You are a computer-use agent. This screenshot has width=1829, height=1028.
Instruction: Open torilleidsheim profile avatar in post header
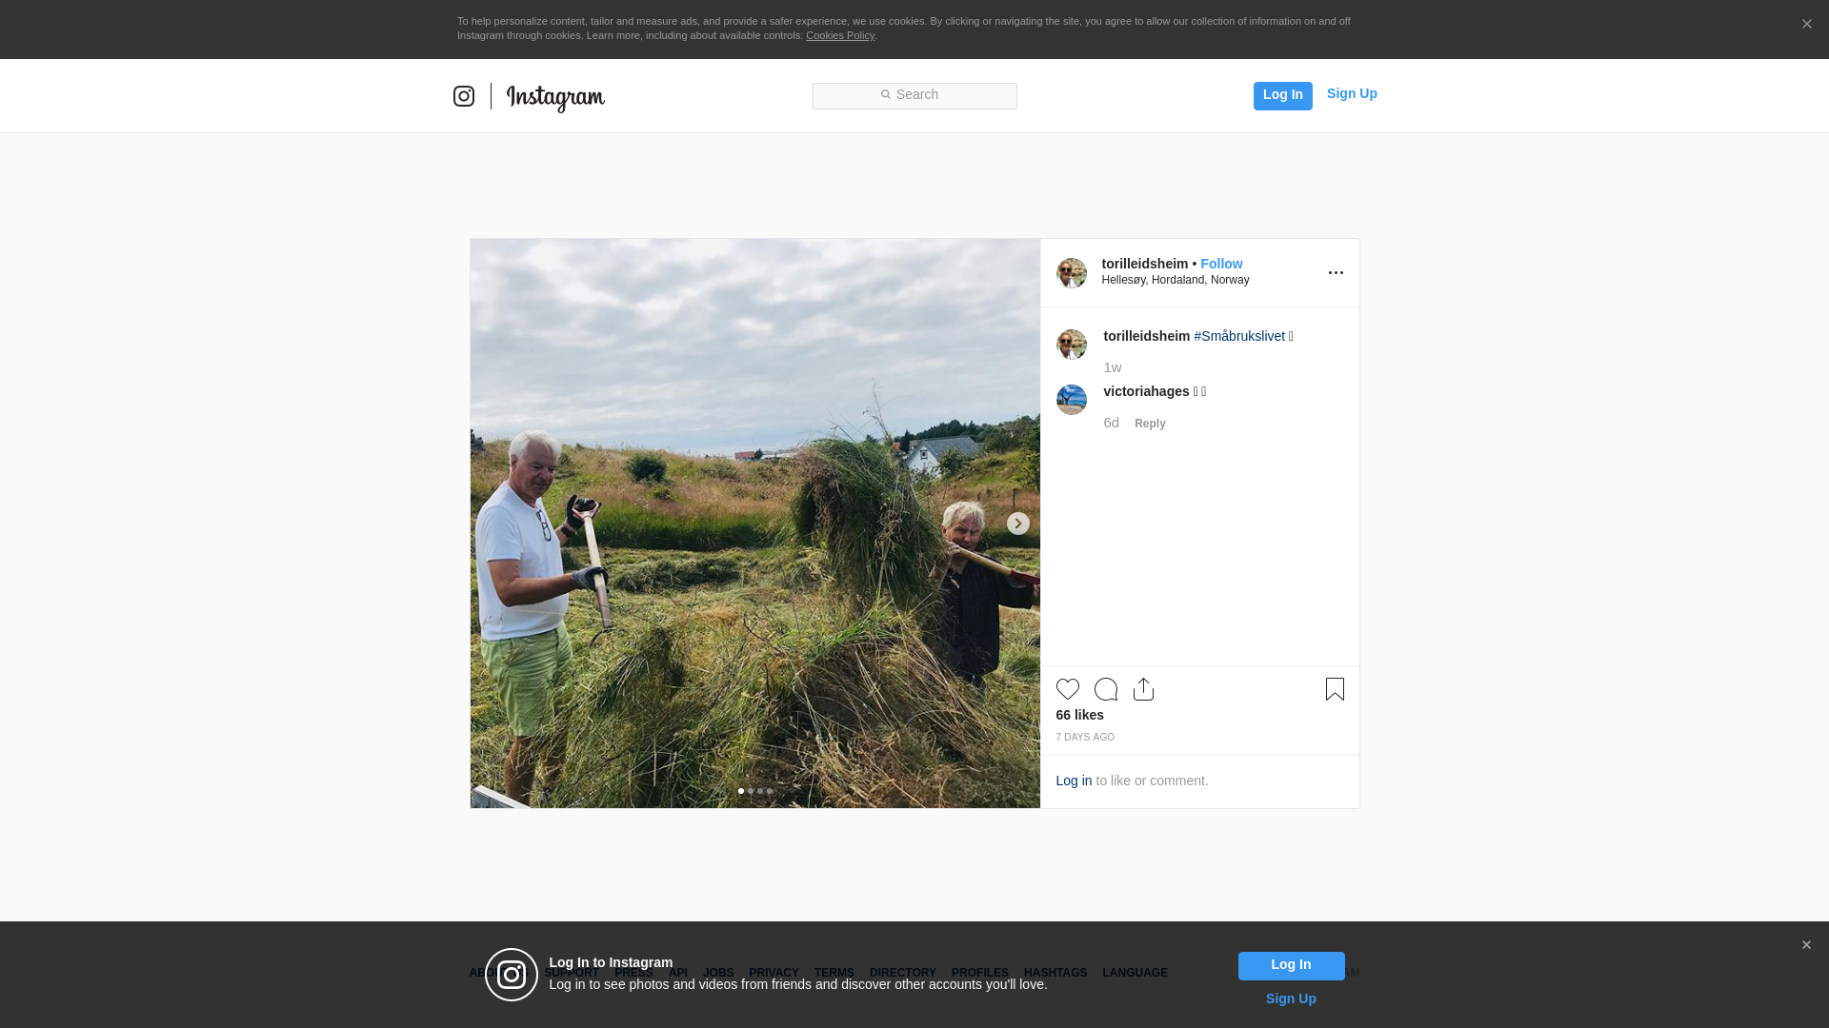(x=1072, y=273)
